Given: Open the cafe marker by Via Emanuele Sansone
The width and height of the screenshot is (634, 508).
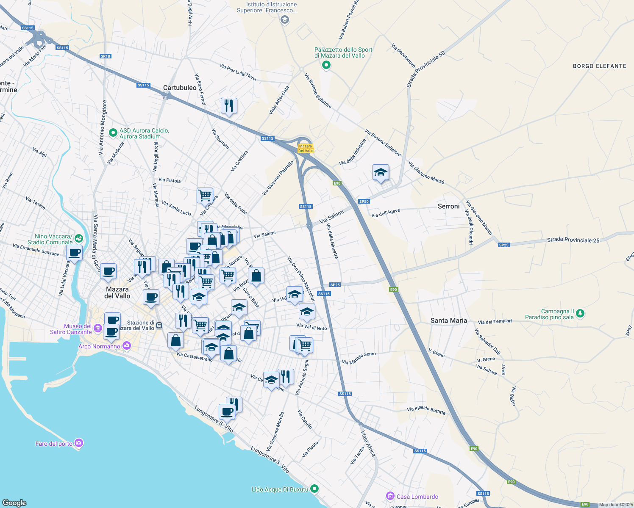Looking at the screenshot, I should pyautogui.click(x=75, y=253).
